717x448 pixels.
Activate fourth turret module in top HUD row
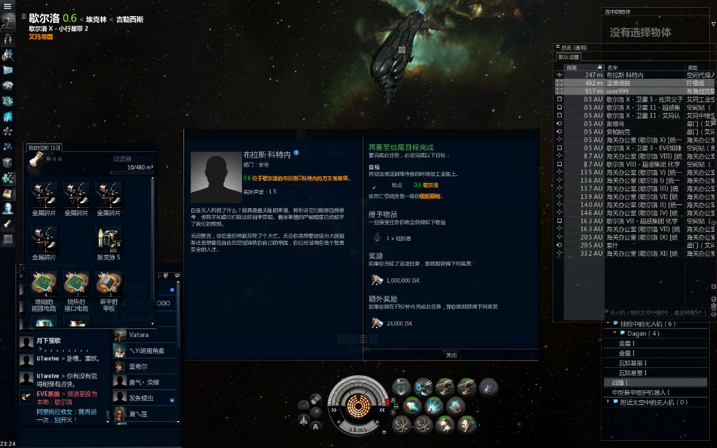click(467, 387)
